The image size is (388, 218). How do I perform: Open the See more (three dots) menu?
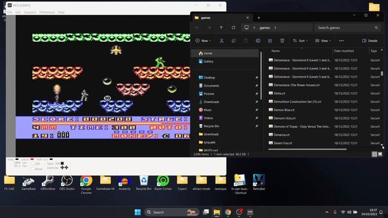[x=341, y=41]
